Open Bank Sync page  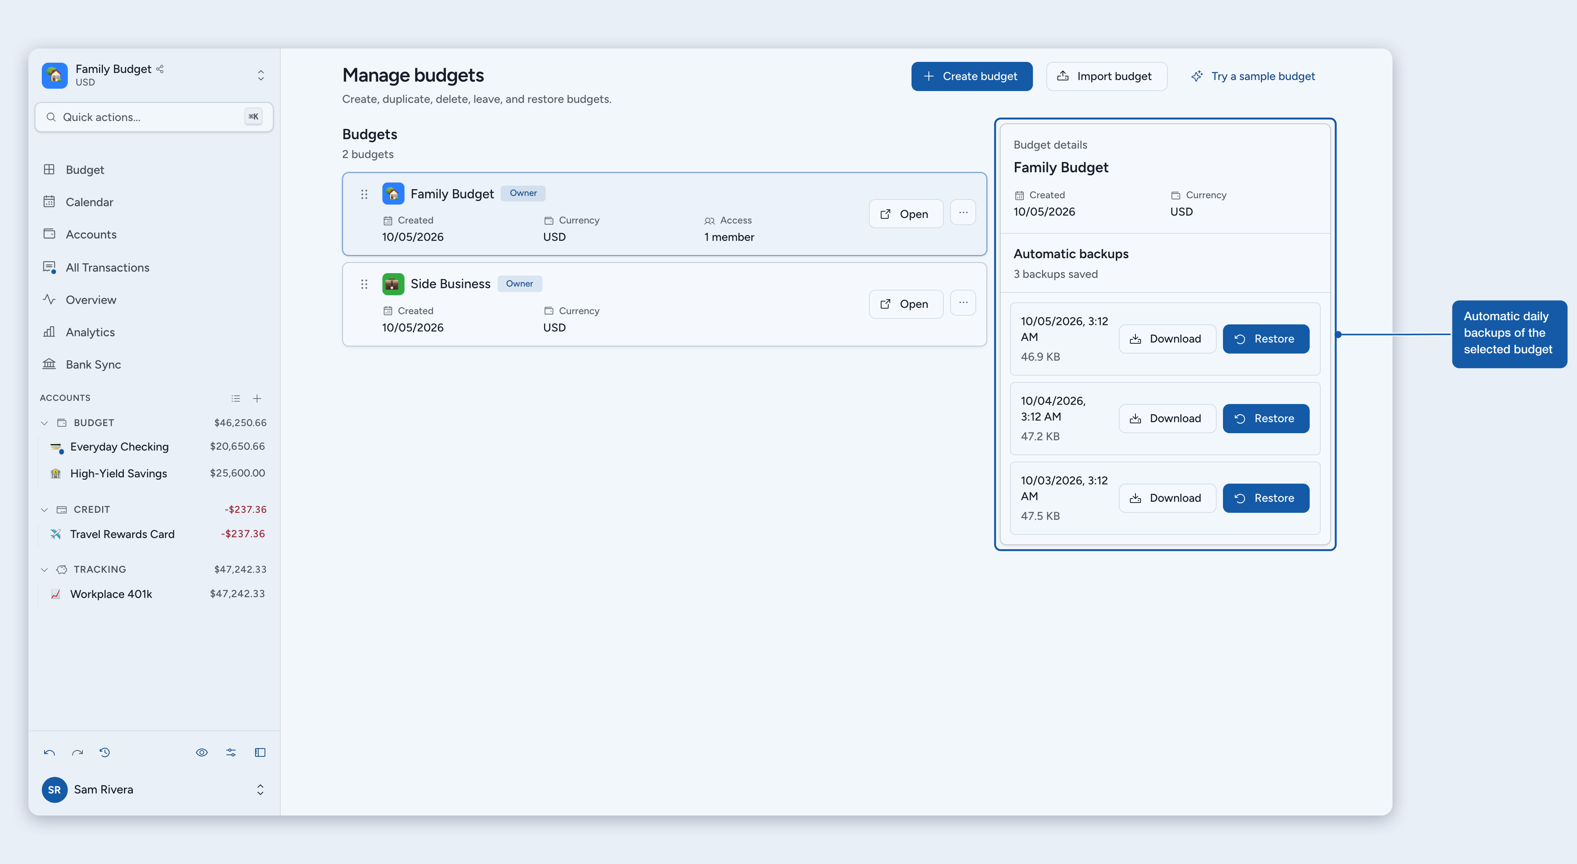pyautogui.click(x=154, y=365)
